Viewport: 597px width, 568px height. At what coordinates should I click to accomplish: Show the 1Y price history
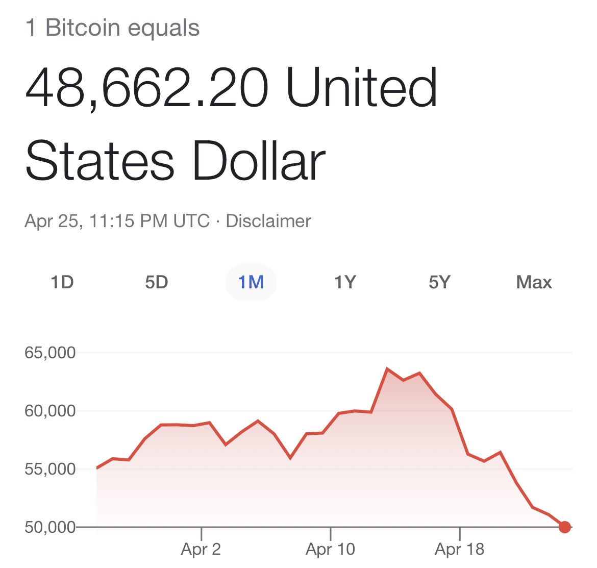pyautogui.click(x=345, y=282)
